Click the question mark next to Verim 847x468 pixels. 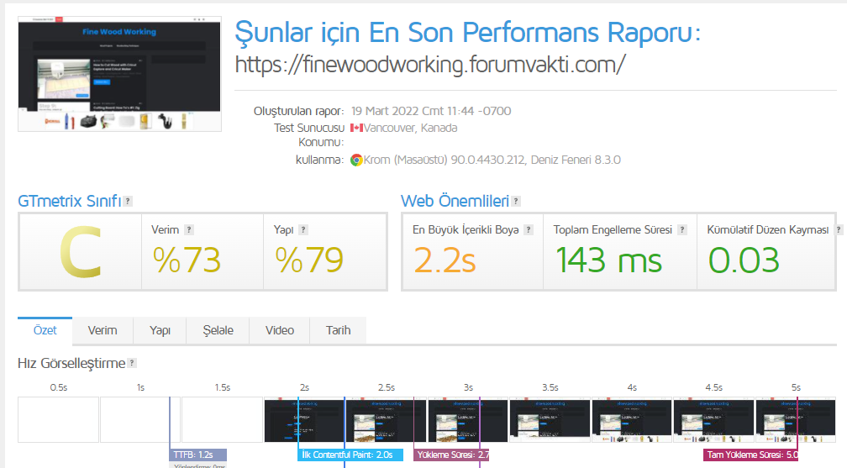(188, 229)
